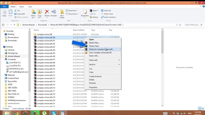Choose Open in the context menu

pos(103,39)
